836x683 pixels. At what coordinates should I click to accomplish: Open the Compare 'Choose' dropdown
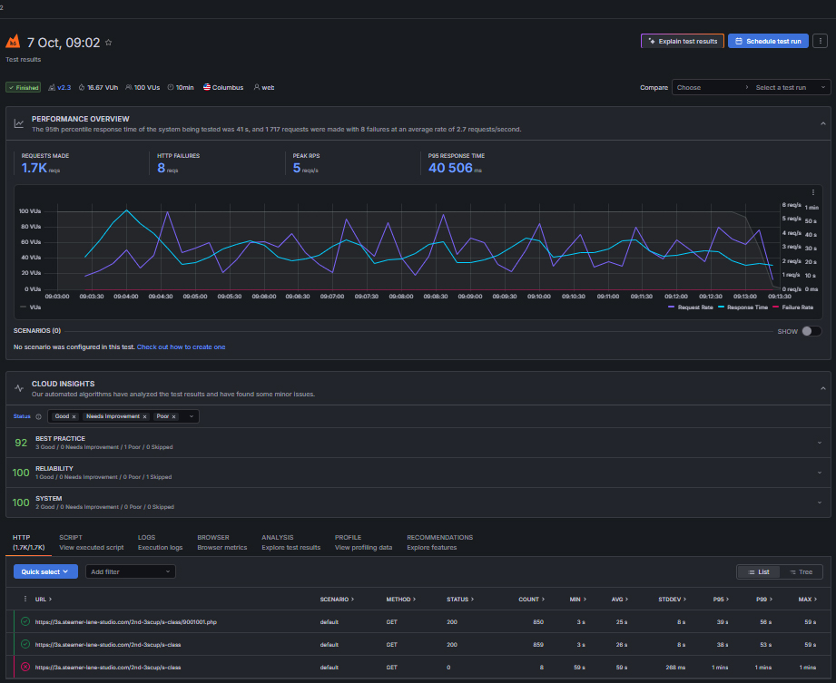(x=712, y=87)
